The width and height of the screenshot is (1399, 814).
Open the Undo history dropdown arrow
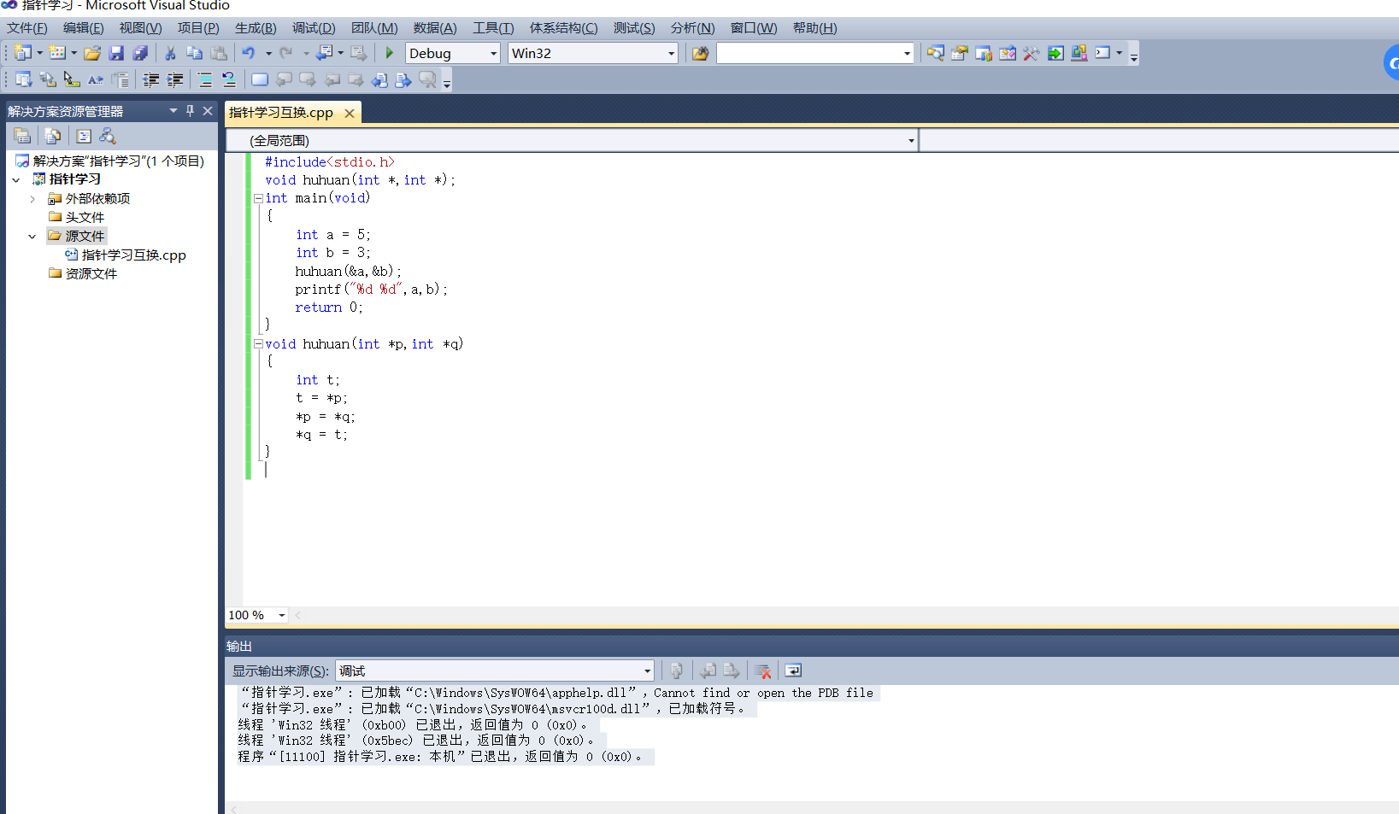pyautogui.click(x=268, y=53)
